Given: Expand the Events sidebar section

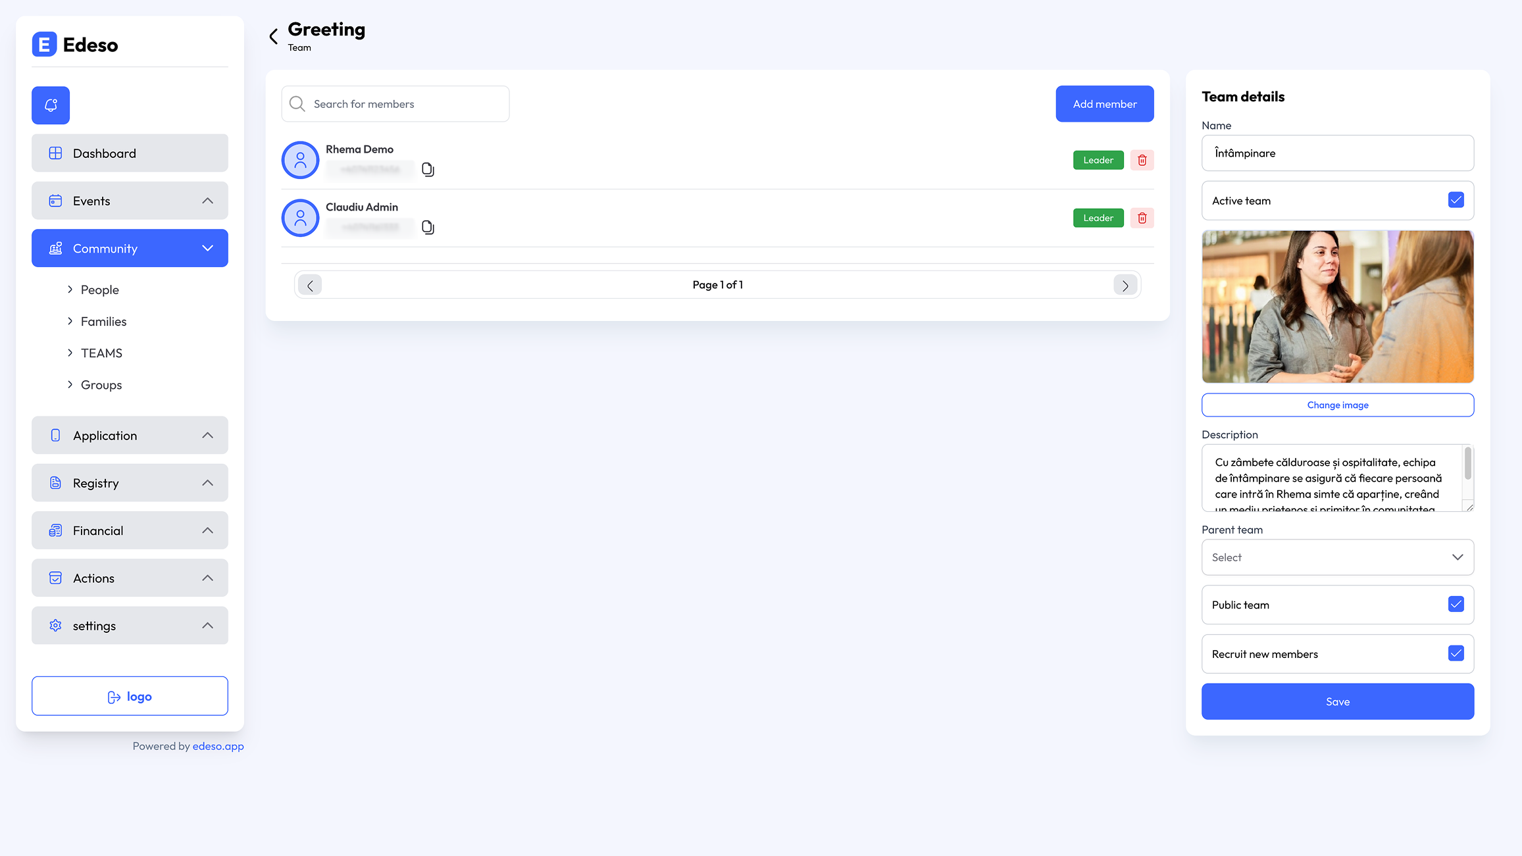Looking at the screenshot, I should point(130,201).
